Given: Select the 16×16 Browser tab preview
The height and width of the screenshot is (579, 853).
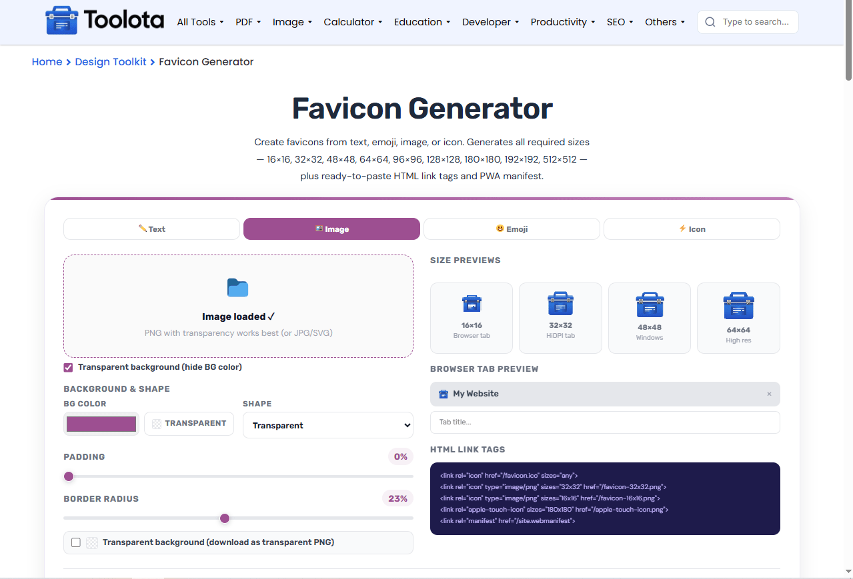Looking at the screenshot, I should (x=472, y=318).
